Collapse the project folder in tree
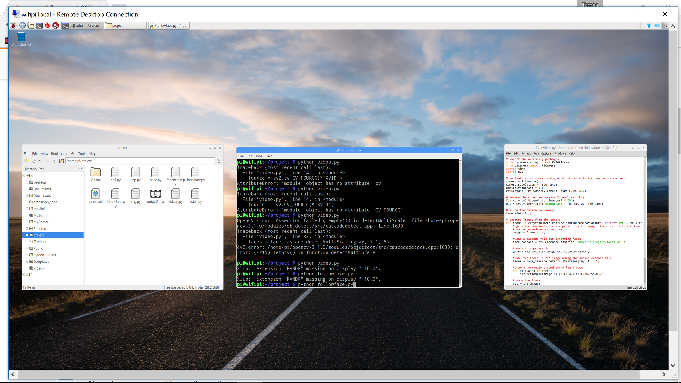 pyautogui.click(x=27, y=235)
